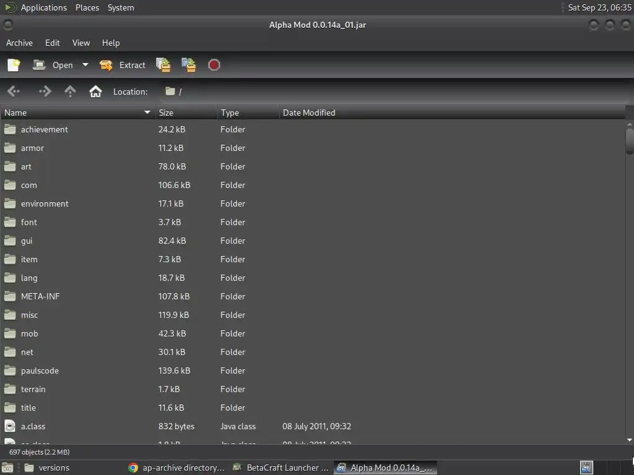Viewport: 634px width, 475px height.
Task: Click the clock showing Sat Sep 23
Action: coord(599,7)
